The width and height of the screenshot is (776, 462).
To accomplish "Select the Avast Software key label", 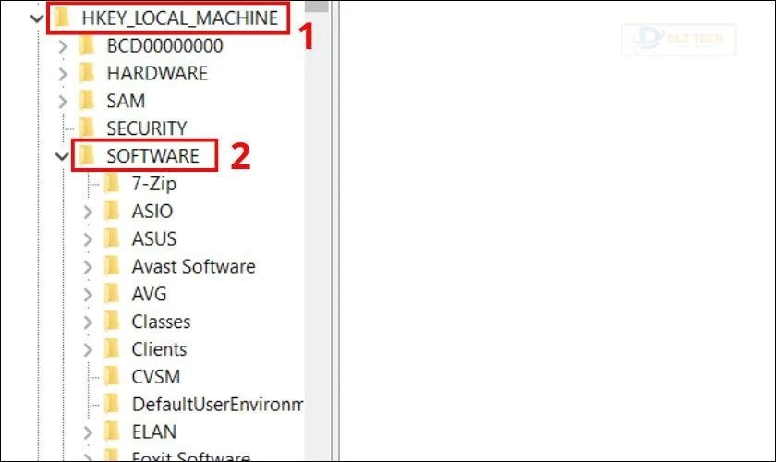I will (x=193, y=267).
